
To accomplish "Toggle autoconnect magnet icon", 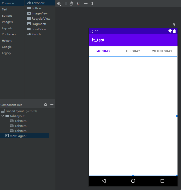I will point(71,3).
